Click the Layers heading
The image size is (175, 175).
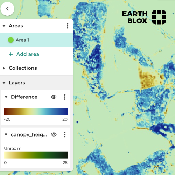(x=17, y=83)
